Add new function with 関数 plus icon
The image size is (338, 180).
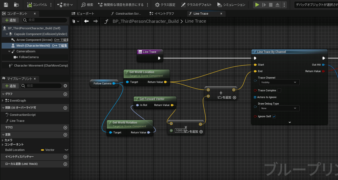65,108
